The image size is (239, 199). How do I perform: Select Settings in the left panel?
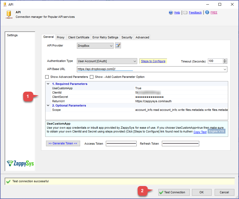click(12, 35)
